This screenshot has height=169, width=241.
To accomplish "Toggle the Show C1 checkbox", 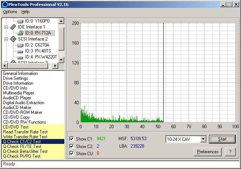I will pos(71,139).
